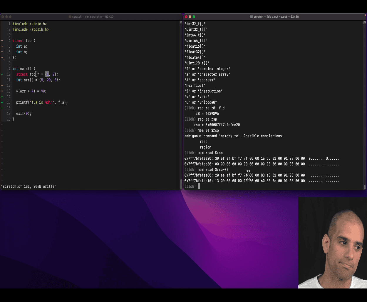Click the webcam video thumbnail
The height and width of the screenshot is (302, 367).
(332, 243)
